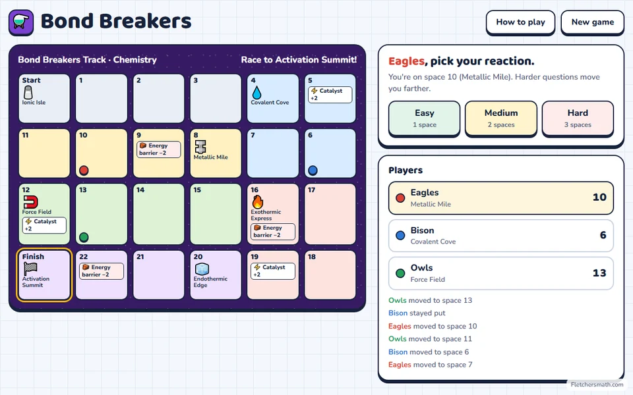Click the metal beam icon on Metallic Mile
This screenshot has height=395, width=633.
point(200,147)
